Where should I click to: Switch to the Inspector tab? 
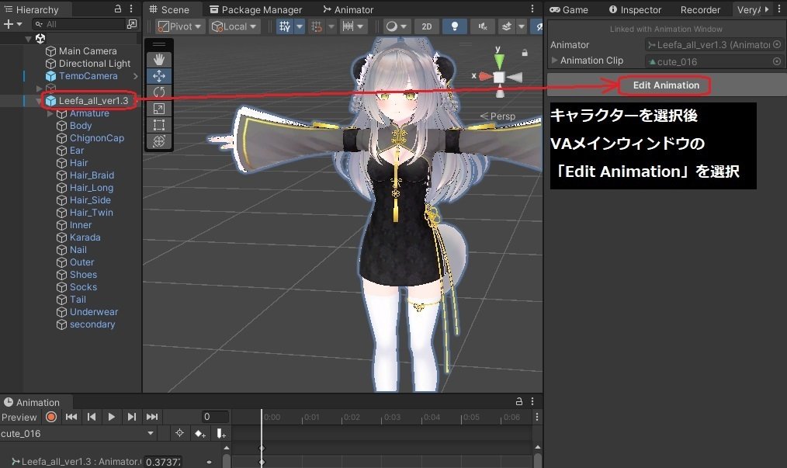[635, 9]
